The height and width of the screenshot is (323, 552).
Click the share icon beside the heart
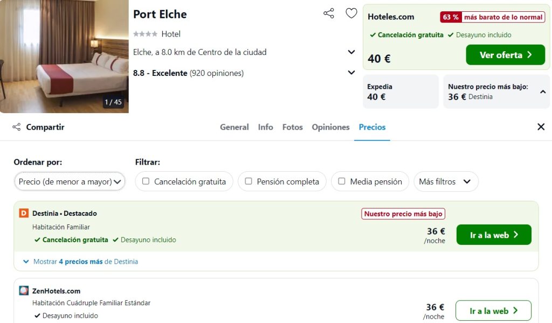coord(328,13)
